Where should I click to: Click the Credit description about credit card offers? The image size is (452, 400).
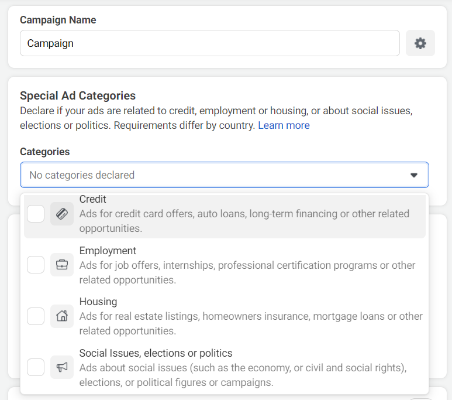pos(244,221)
